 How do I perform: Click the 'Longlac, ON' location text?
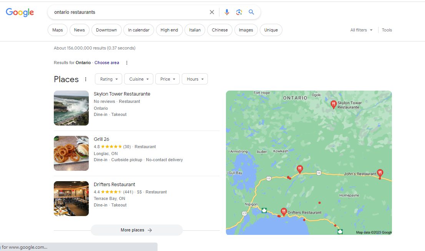pyautogui.click(x=106, y=154)
